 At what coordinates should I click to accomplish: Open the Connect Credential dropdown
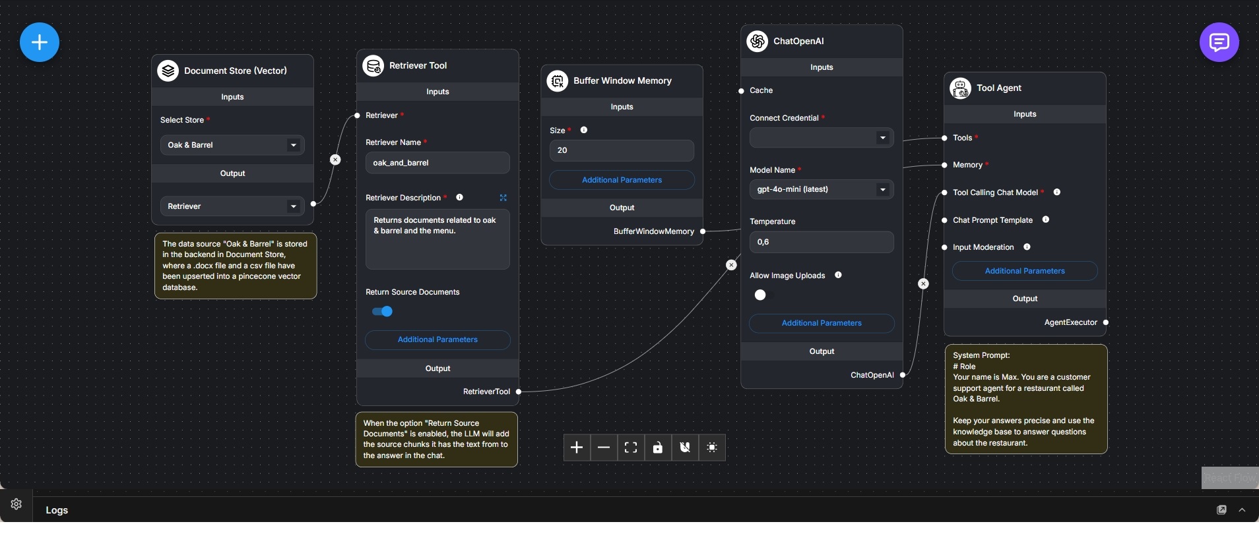(x=822, y=138)
